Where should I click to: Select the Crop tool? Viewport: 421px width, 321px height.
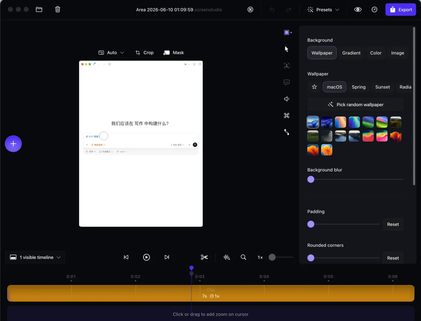coord(145,52)
